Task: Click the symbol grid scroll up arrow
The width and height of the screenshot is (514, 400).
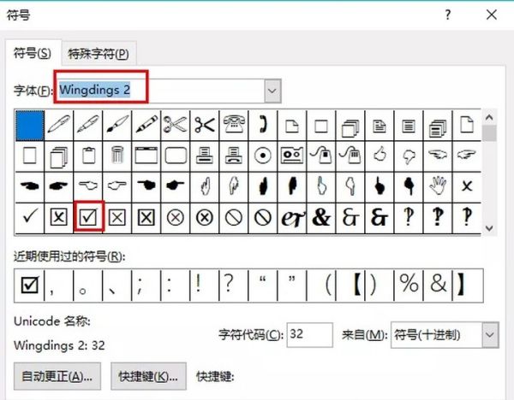Action: click(x=489, y=117)
